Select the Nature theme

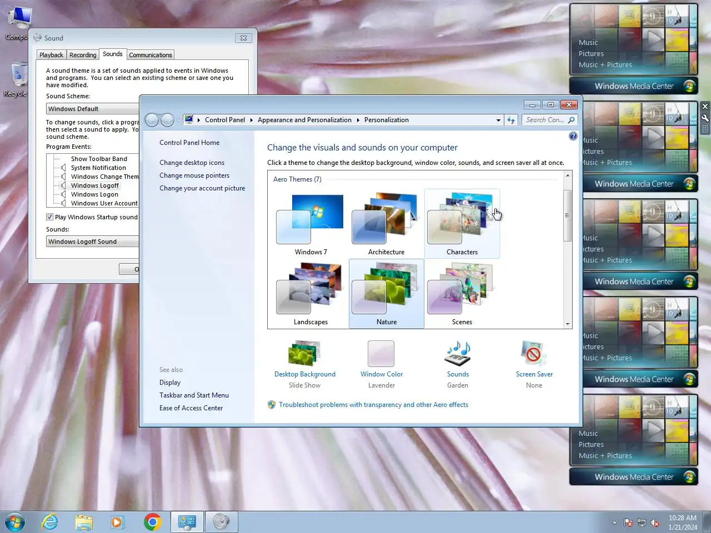tap(386, 294)
